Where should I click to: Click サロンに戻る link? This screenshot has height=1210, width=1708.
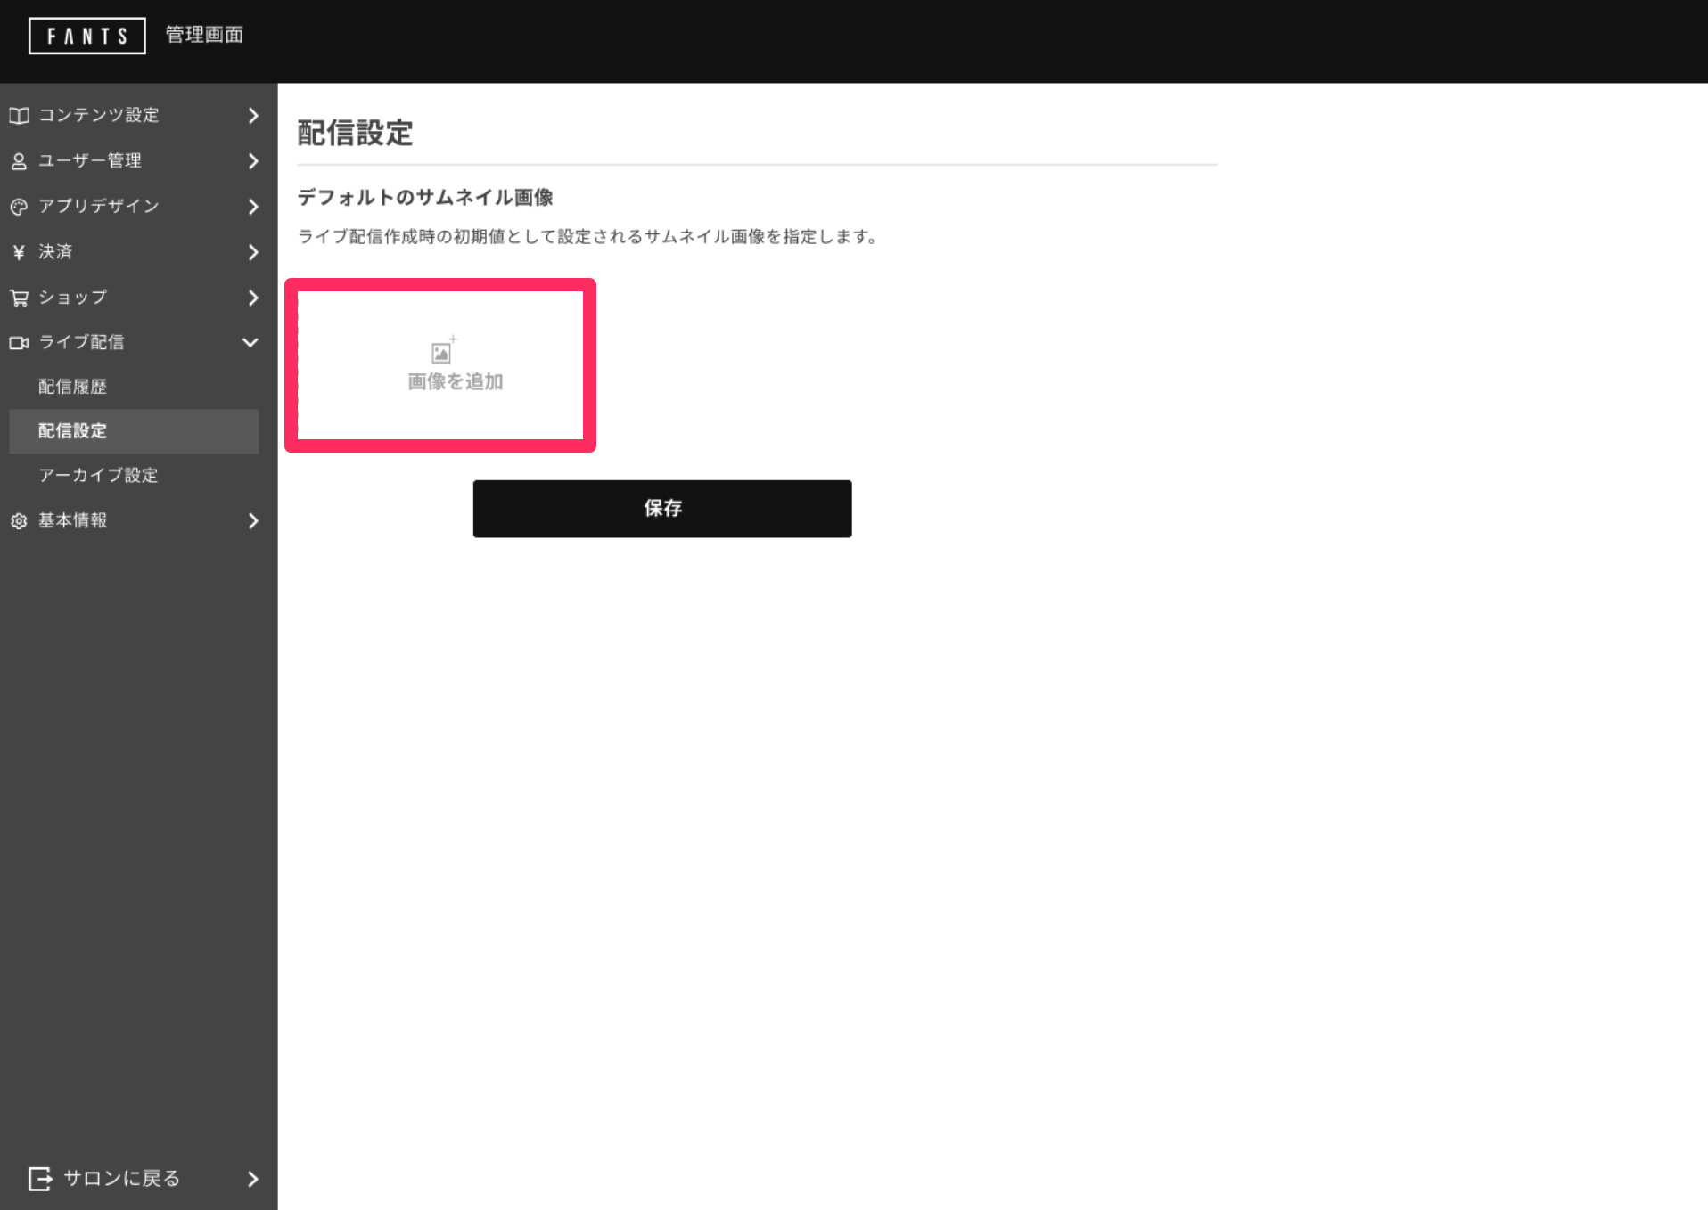point(121,1178)
